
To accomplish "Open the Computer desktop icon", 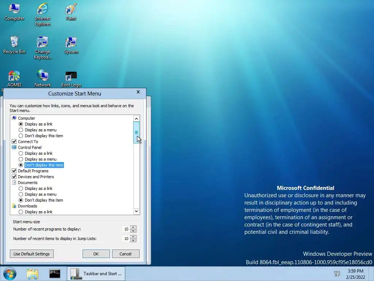I will tap(14, 12).
